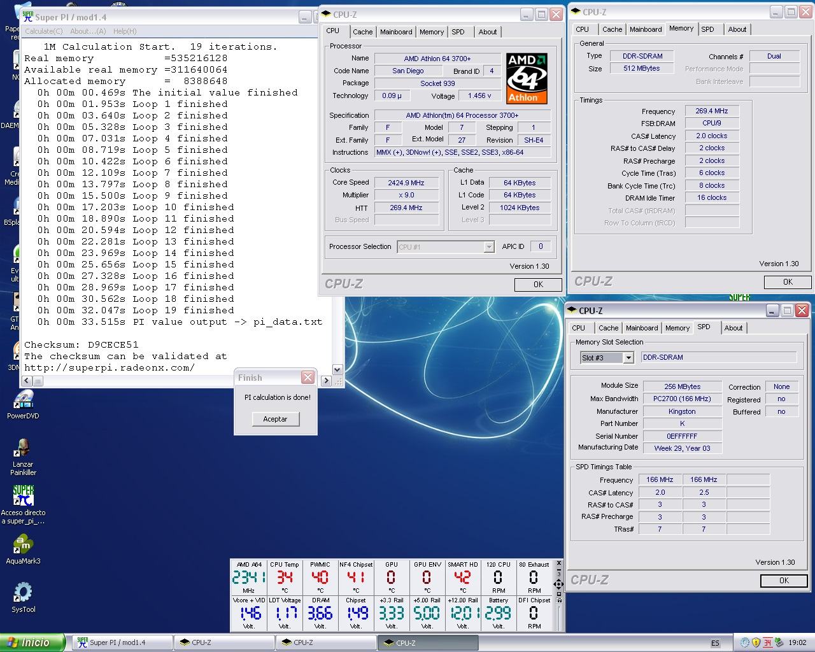This screenshot has width=815, height=652.
Task: Click Super PI vertical scrollbar down arrow
Action: coord(337,370)
